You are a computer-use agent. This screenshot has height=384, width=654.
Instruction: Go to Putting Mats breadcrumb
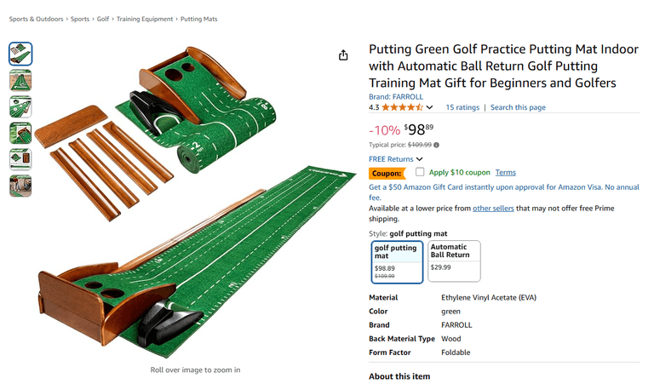click(198, 19)
